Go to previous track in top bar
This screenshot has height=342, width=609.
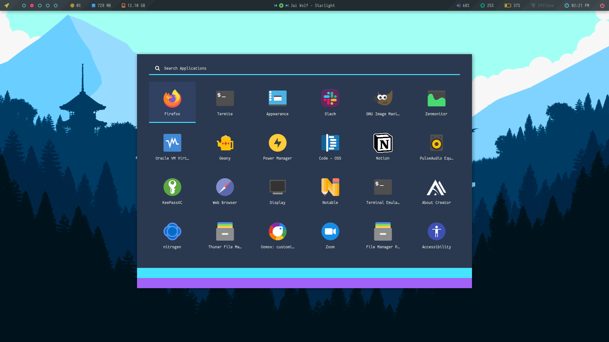[x=275, y=5]
